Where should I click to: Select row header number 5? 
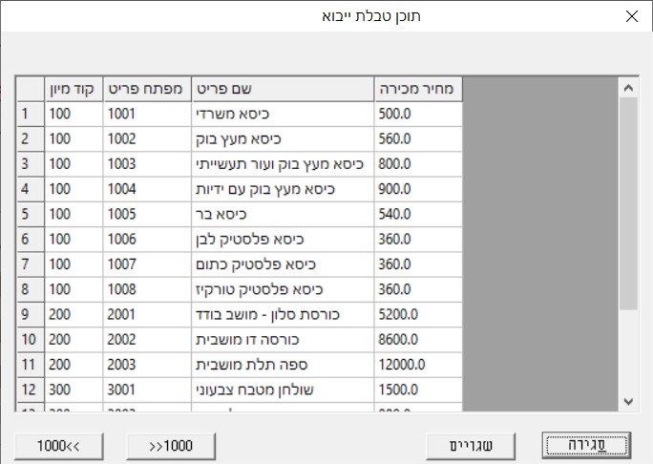tap(31, 215)
